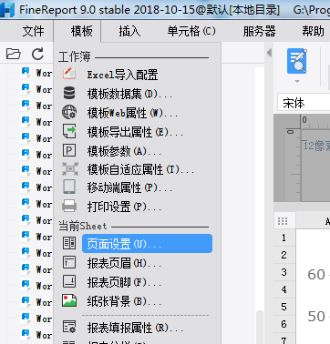The height and width of the screenshot is (344, 330).
Task: Click the page layout icon for 页面设置
Action: pyautogui.click(x=69, y=243)
